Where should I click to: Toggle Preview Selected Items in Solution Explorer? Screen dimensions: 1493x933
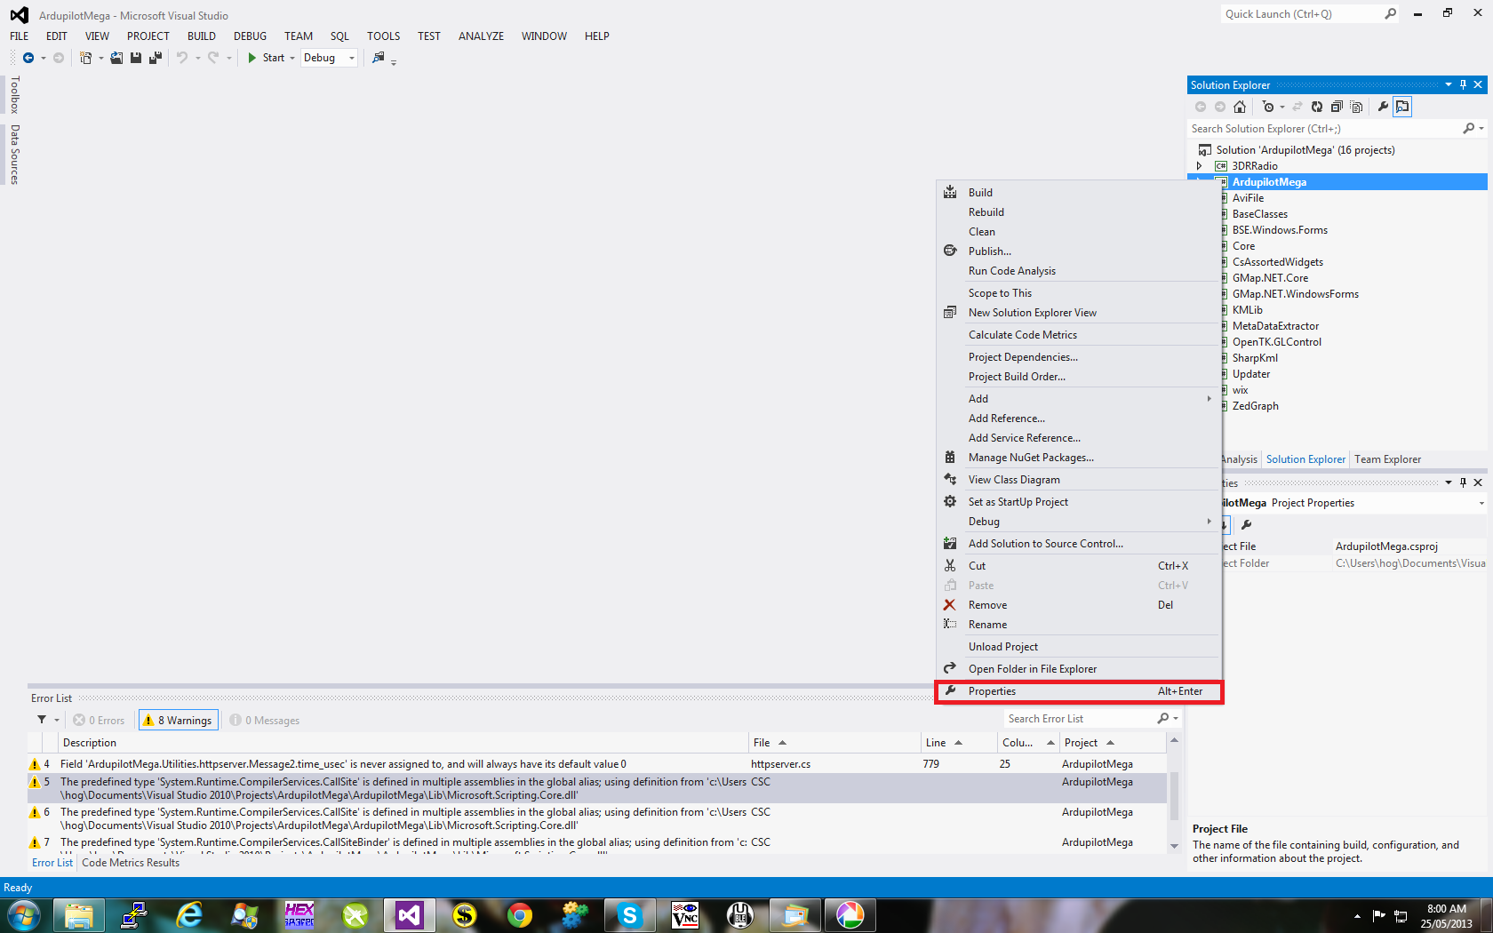[1402, 107]
